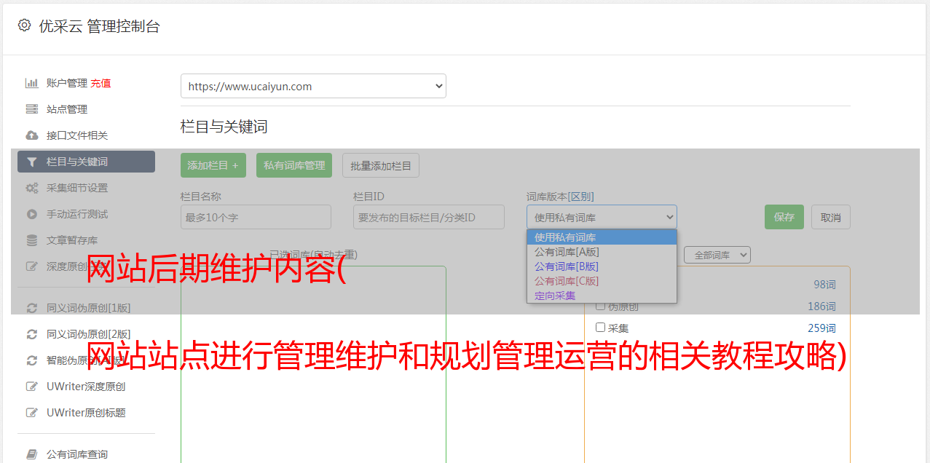Click the server icon for 站点管理

(x=31, y=109)
